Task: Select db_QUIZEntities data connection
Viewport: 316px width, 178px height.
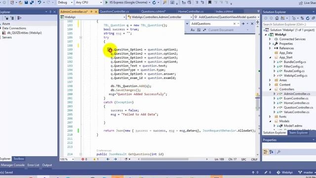Action: pos(24,33)
